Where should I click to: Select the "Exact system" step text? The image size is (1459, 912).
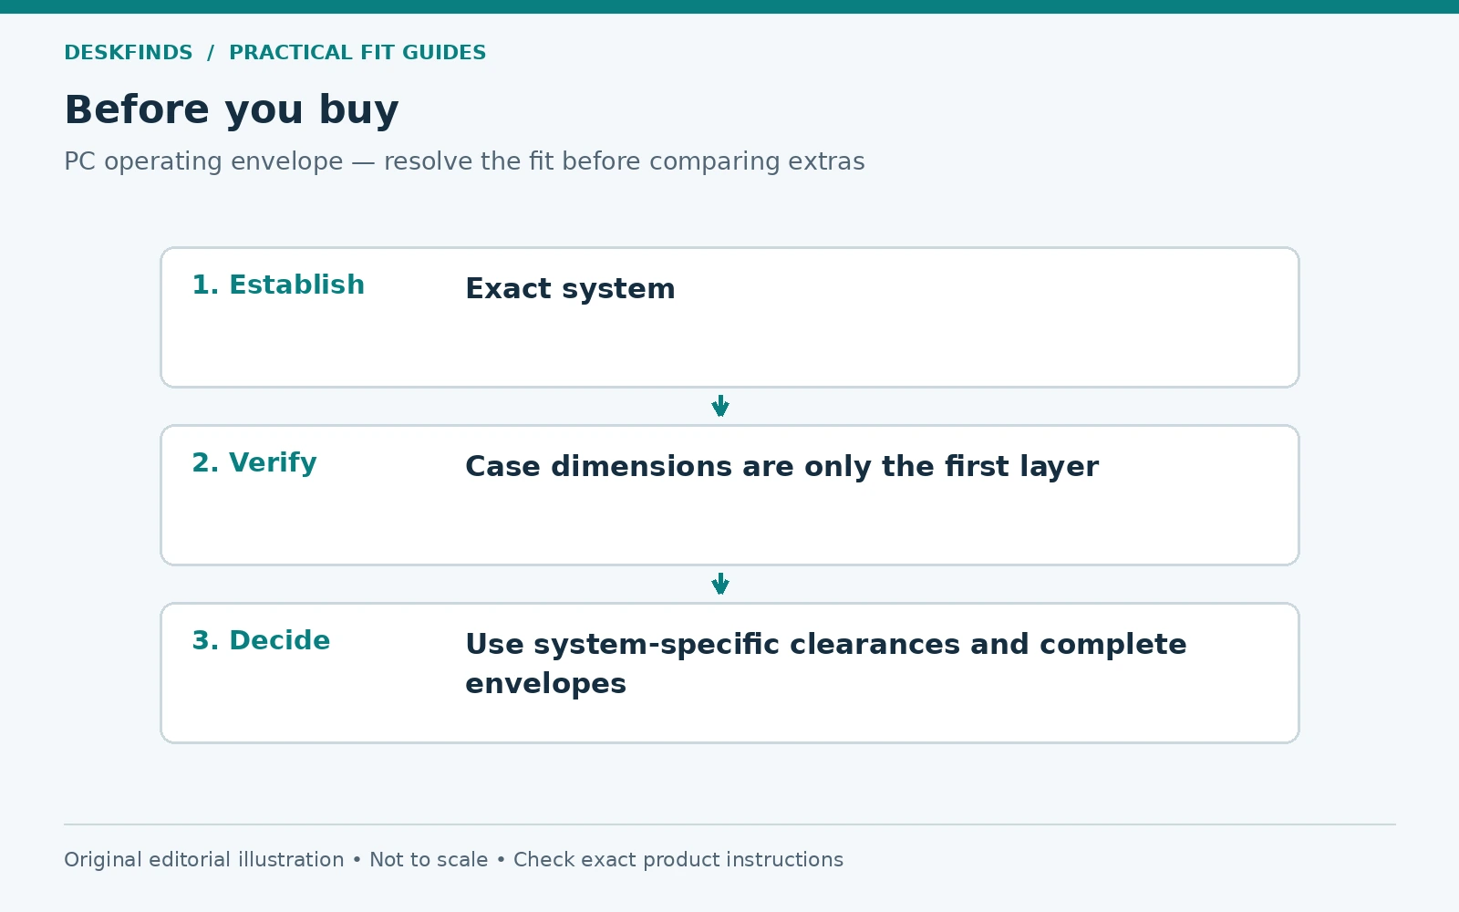pyautogui.click(x=570, y=289)
